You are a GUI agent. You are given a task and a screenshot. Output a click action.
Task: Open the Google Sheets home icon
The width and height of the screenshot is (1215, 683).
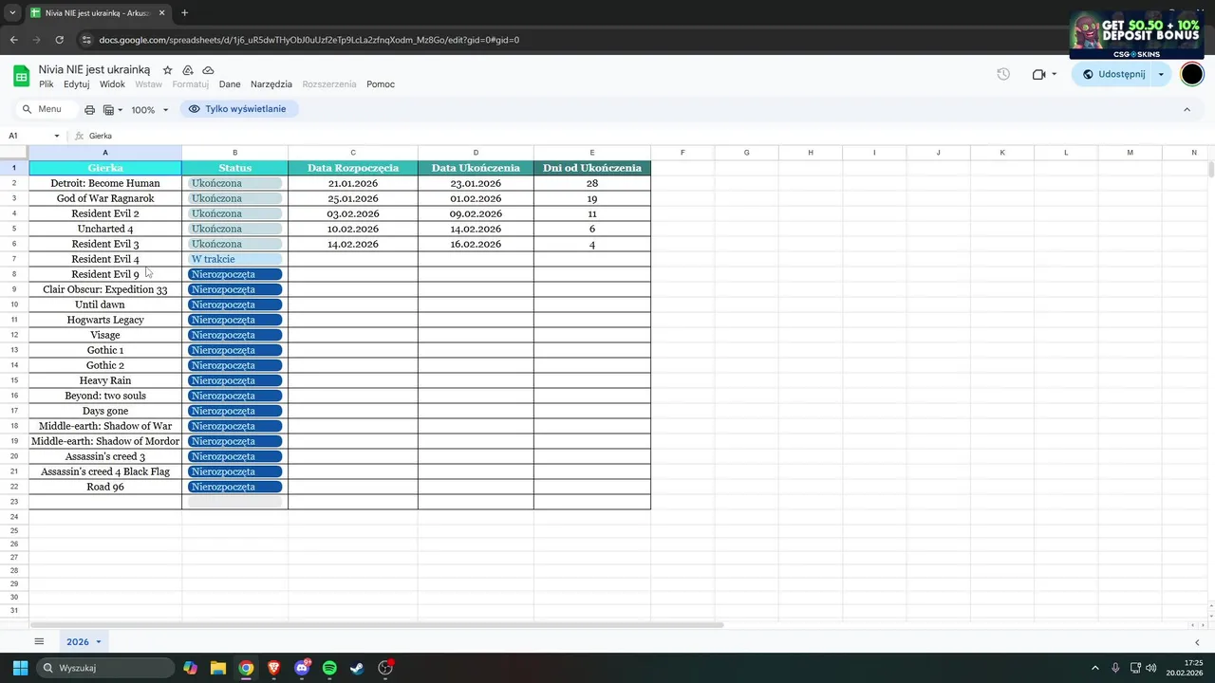[21, 76]
